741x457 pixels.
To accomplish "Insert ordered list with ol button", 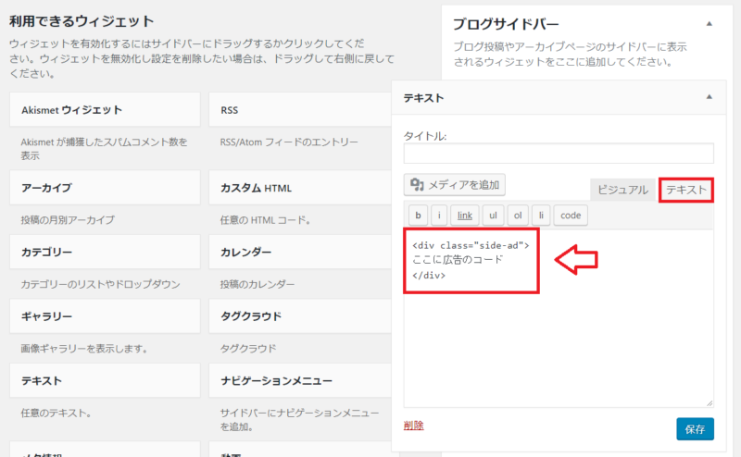I will [518, 216].
